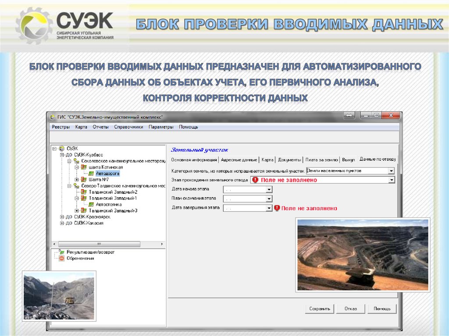The width and height of the screenshot is (449, 336).
Task: Select the Автостоянка tree item
Action: tap(109, 204)
